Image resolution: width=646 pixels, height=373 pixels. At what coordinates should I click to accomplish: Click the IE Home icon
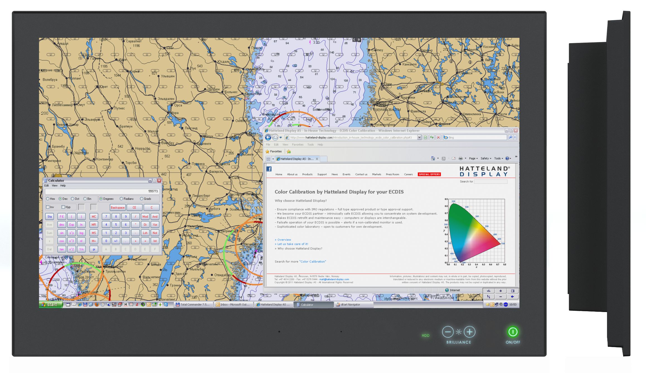coord(433,158)
